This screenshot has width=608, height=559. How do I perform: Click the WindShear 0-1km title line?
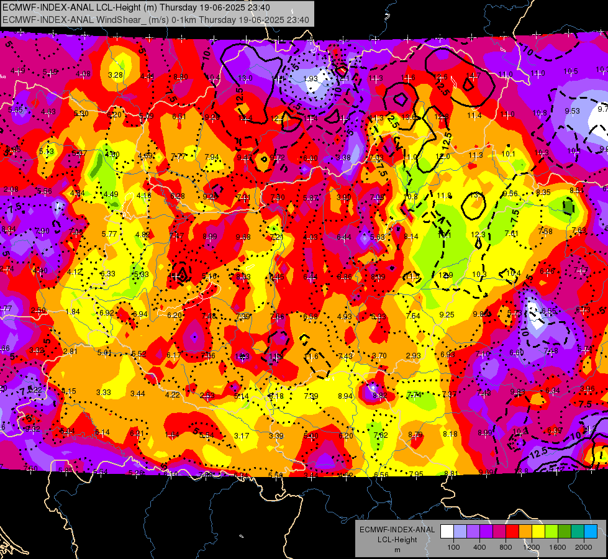(155, 20)
